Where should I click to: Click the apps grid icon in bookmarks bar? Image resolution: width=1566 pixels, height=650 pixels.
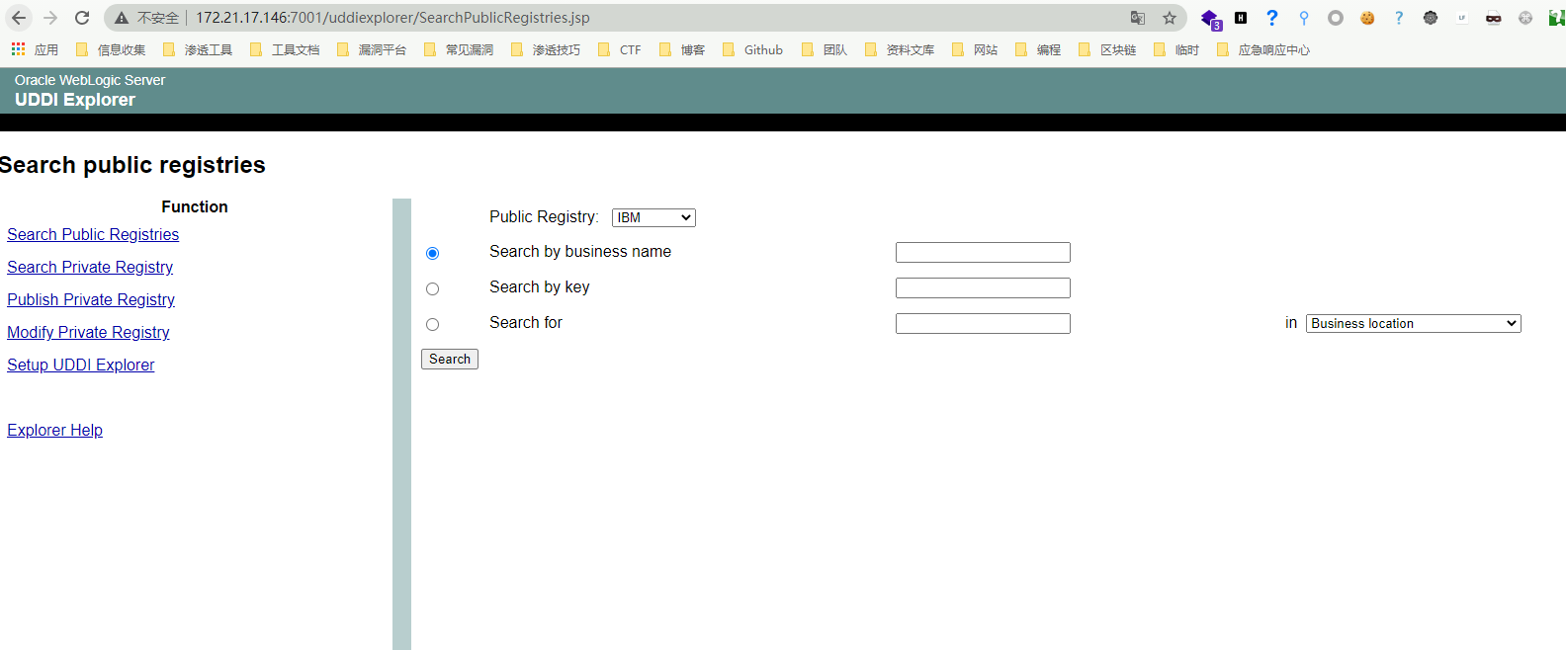(18, 49)
